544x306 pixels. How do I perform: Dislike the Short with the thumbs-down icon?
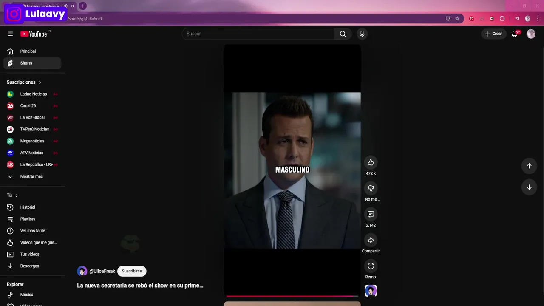(371, 188)
